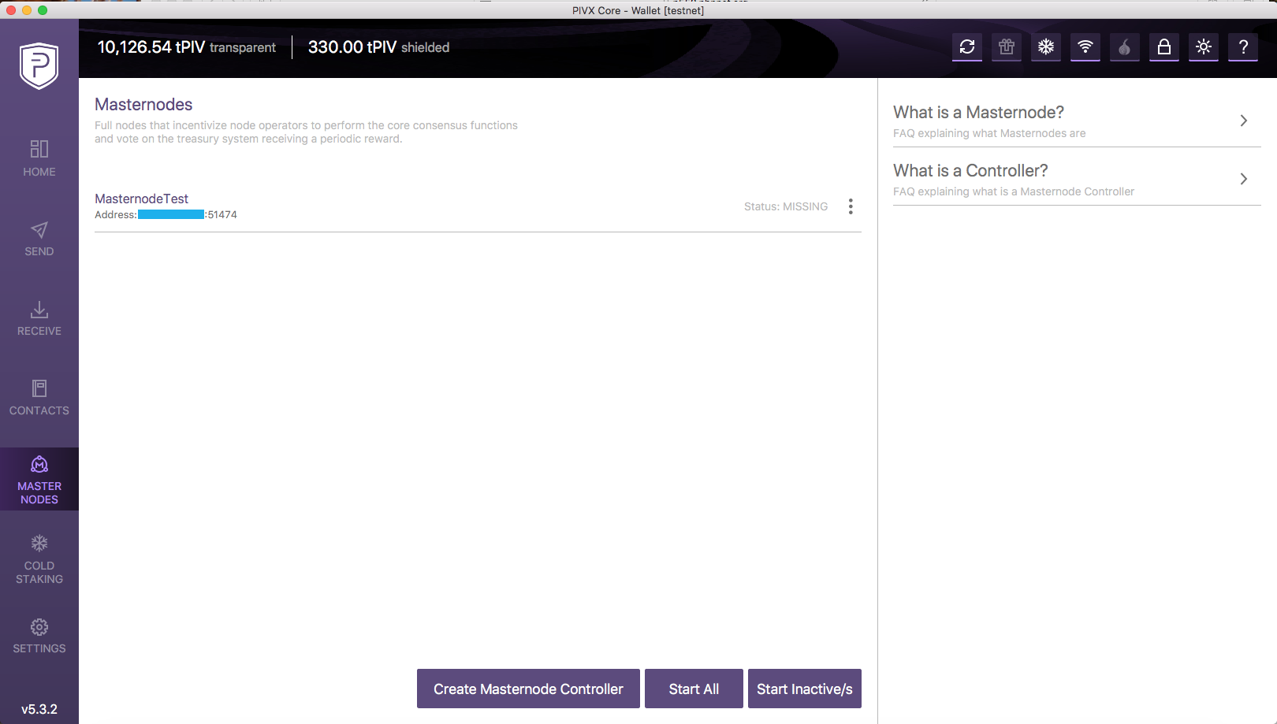Toggle the light theme sun icon
The height and width of the screenshot is (724, 1277).
click(1204, 47)
